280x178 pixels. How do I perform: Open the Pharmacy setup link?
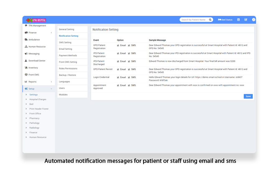[34, 118]
